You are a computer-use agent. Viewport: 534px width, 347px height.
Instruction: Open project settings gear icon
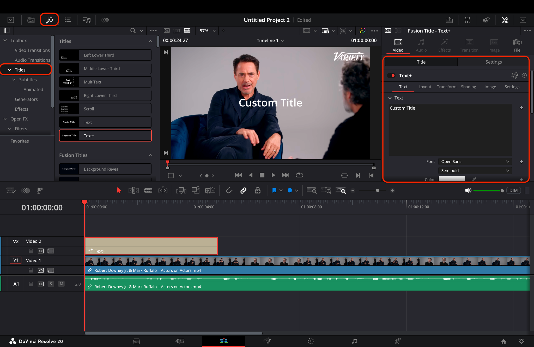tap(521, 341)
